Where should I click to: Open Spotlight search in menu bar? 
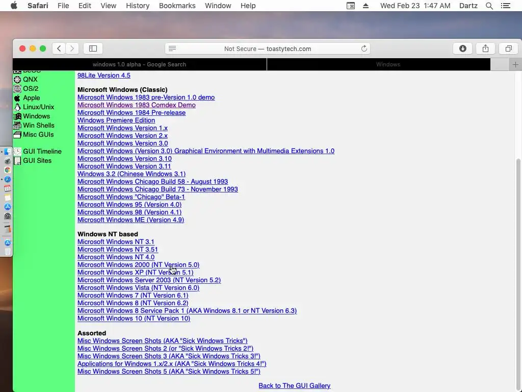pyautogui.click(x=489, y=6)
